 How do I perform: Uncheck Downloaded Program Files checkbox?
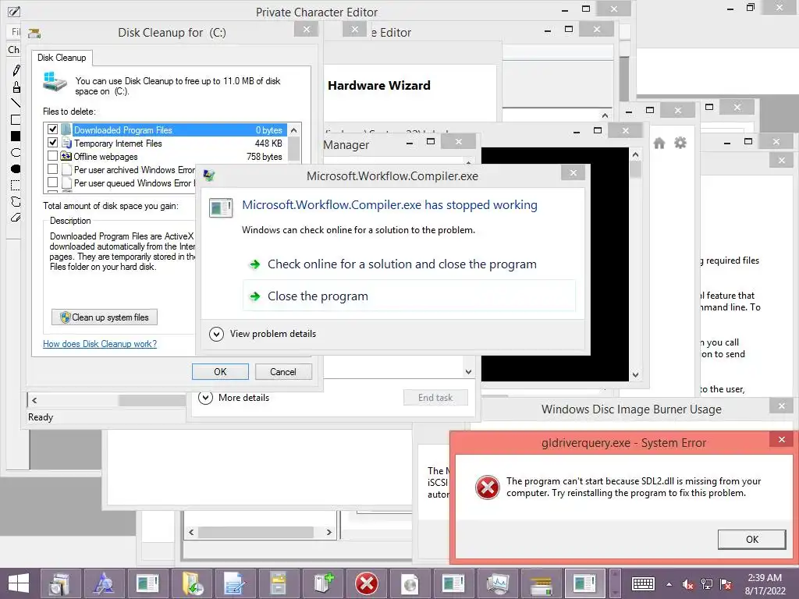(x=52, y=129)
